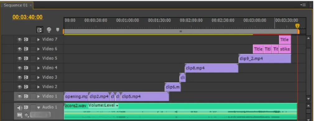Click Set Display Style icon on Audio 1
Viewport: 314px width, 121px height.
[20, 115]
